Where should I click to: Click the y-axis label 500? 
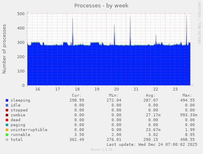click(x=21, y=14)
